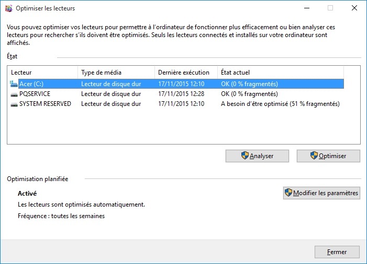Close the window with the X button
Screen dimensions: 367x264
point(354,8)
